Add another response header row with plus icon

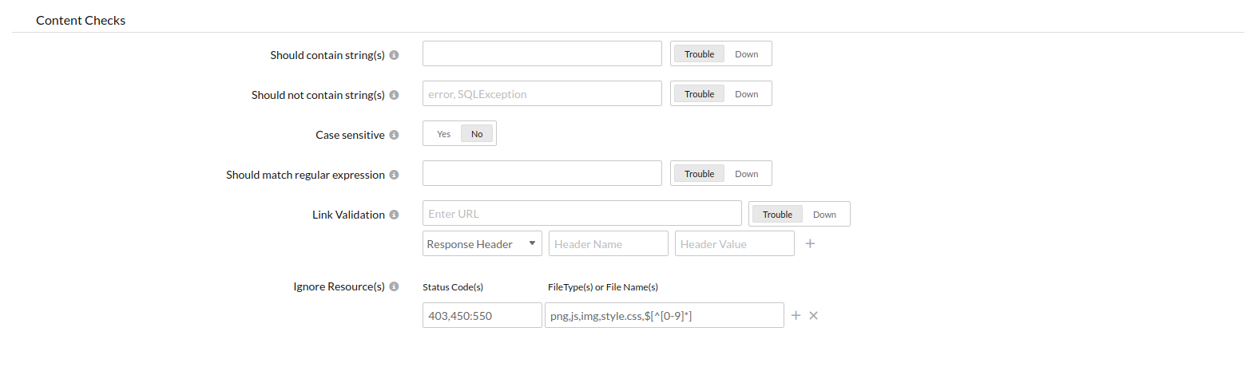pos(810,244)
